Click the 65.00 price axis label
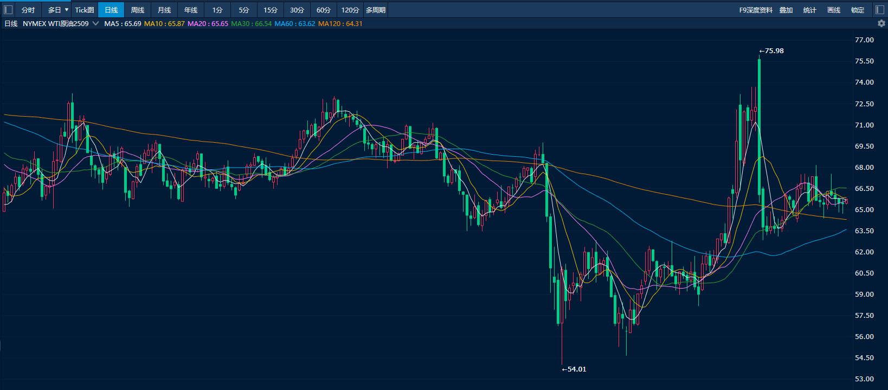Image resolution: width=888 pixels, height=390 pixels. click(x=864, y=209)
